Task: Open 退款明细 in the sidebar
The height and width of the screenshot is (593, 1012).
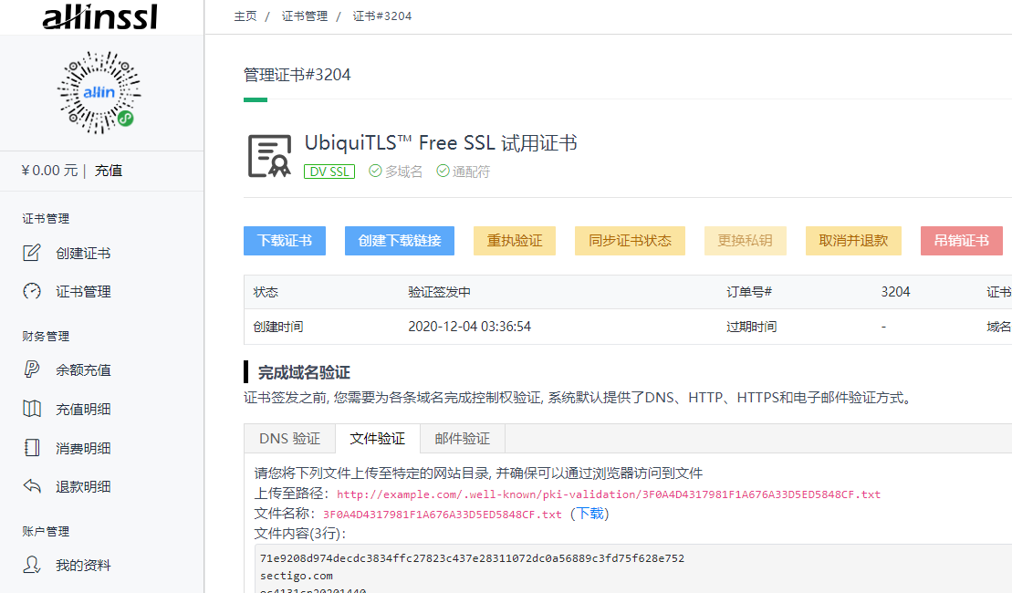Action: coord(83,486)
